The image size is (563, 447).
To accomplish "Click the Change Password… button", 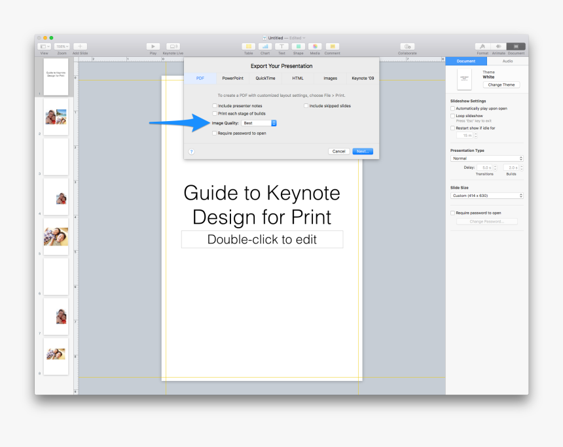I will pyautogui.click(x=487, y=221).
